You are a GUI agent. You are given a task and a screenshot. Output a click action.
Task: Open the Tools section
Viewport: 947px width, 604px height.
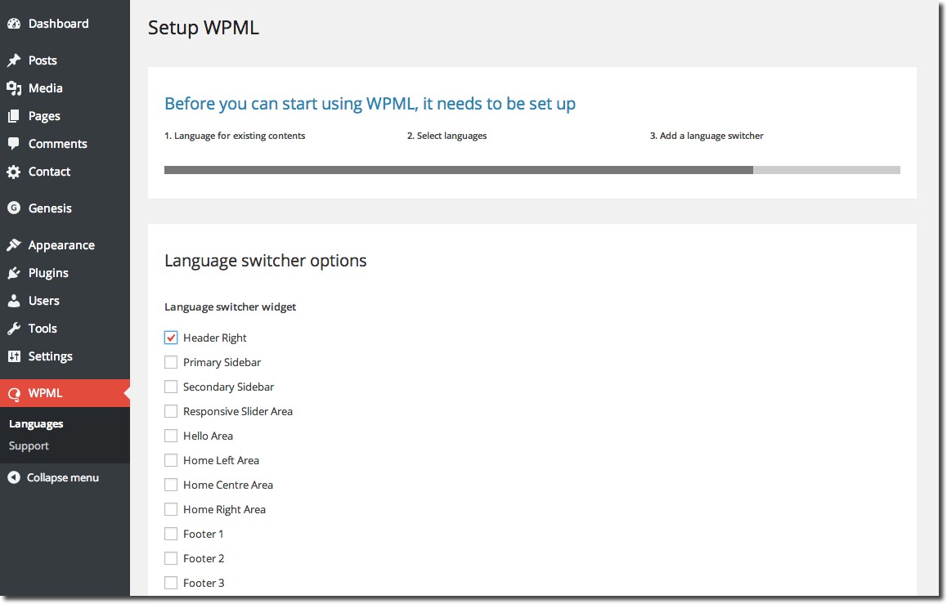(44, 328)
